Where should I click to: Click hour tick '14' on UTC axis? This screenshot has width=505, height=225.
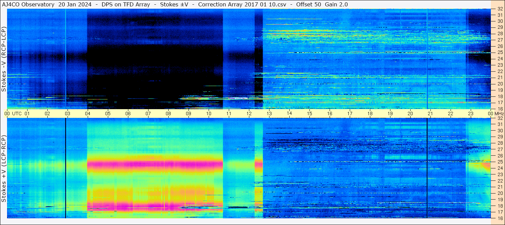click(x=289, y=114)
